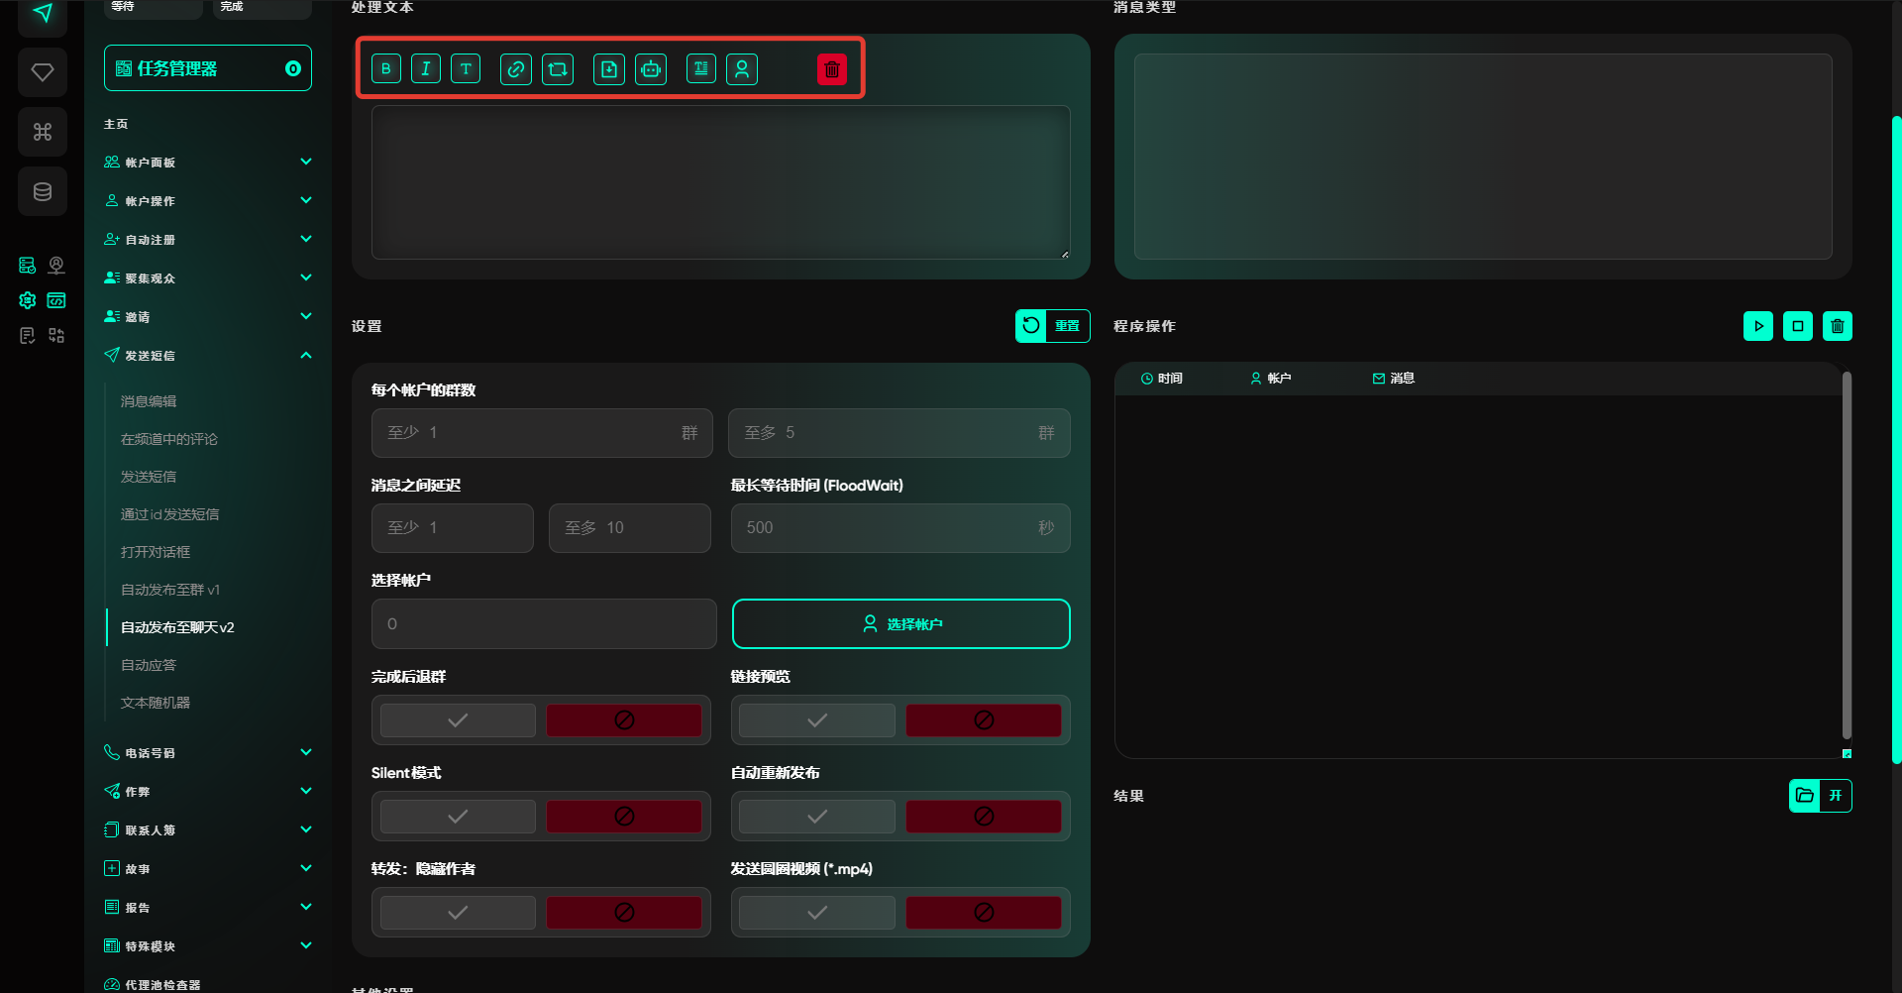This screenshot has height=993, width=1902.
Task: Click the 选择帐户 button
Action: pos(900,624)
